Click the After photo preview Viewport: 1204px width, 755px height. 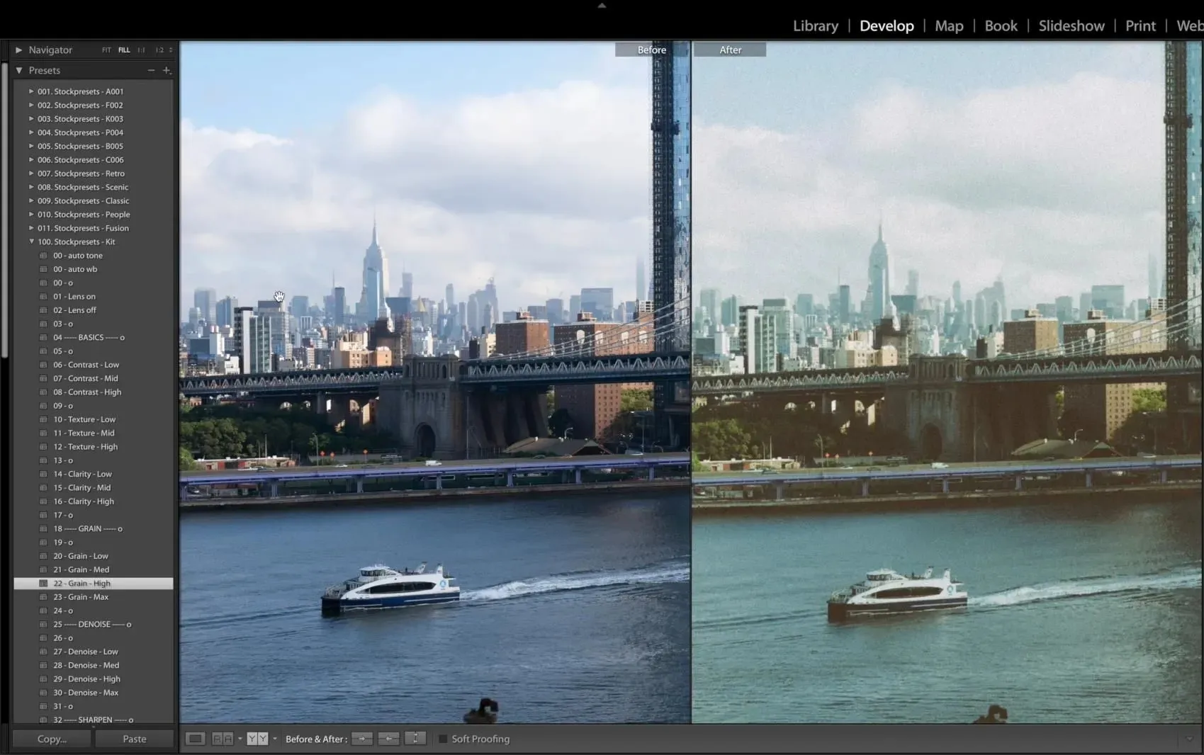947,382
